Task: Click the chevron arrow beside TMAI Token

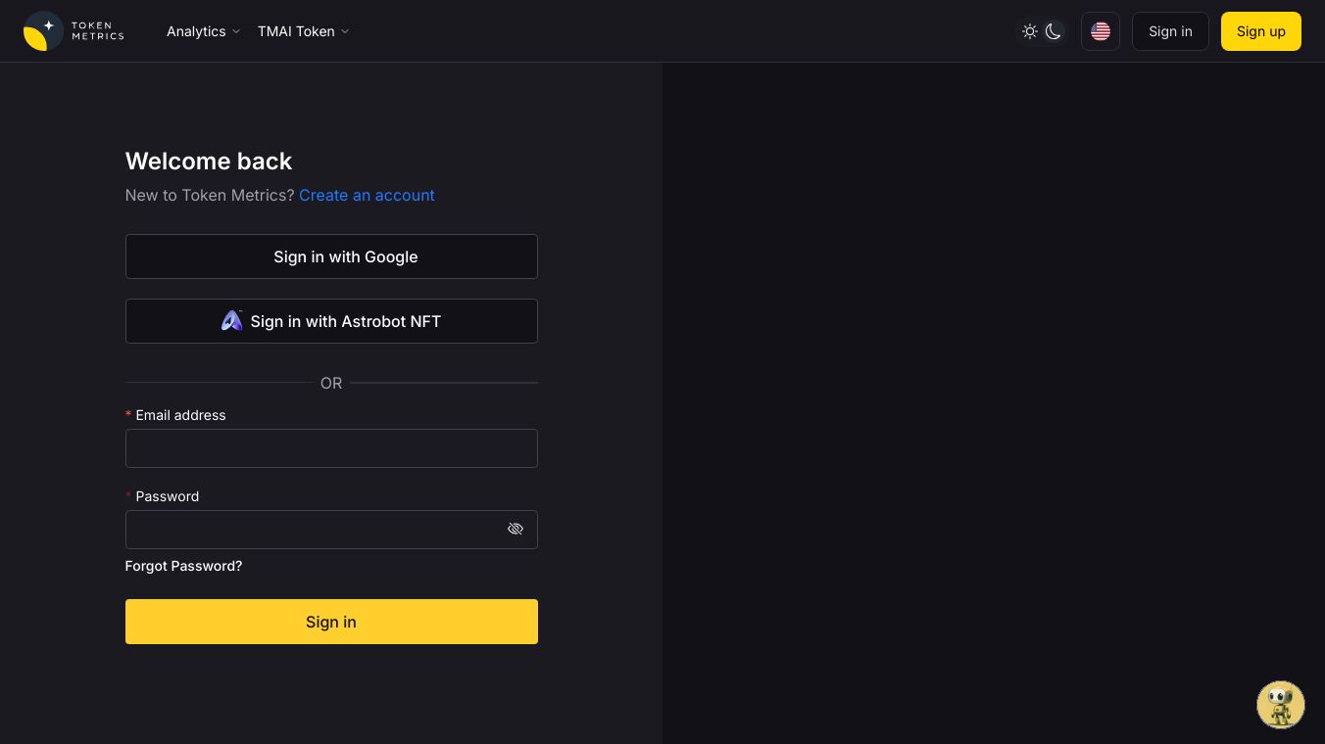Action: (x=345, y=31)
